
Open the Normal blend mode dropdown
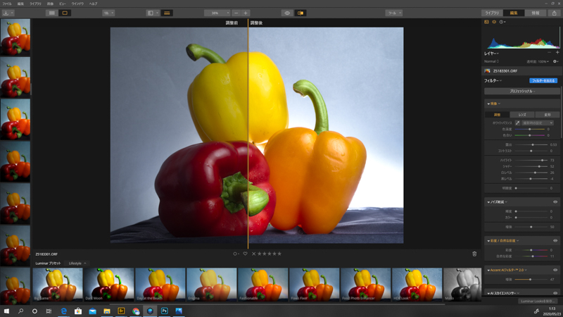491,61
